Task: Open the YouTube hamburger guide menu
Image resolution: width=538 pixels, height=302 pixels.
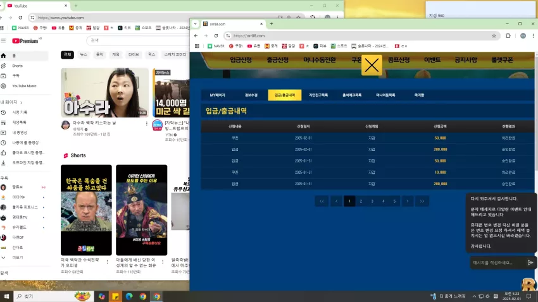Action: [x=3, y=40]
